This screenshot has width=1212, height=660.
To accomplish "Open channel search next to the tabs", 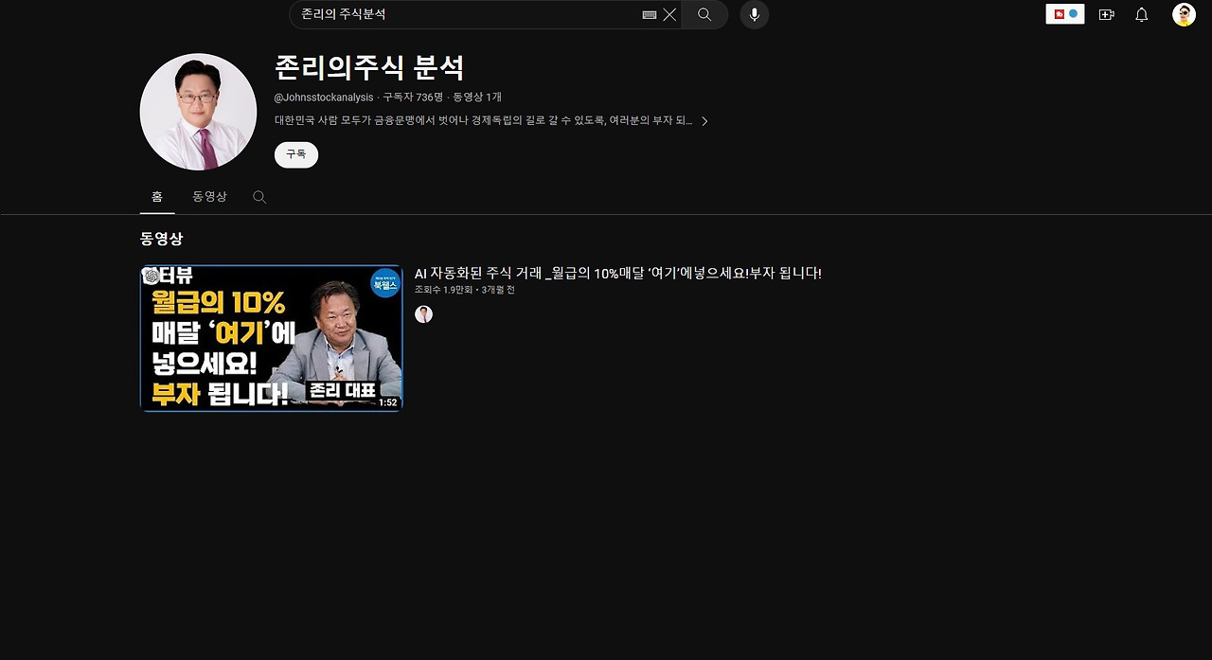I will pyautogui.click(x=258, y=197).
